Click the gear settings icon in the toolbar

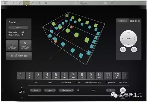(46, 3)
